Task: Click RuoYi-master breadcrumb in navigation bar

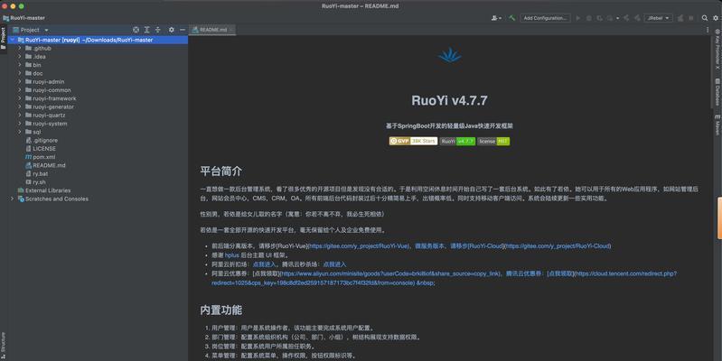Action: 23,18
